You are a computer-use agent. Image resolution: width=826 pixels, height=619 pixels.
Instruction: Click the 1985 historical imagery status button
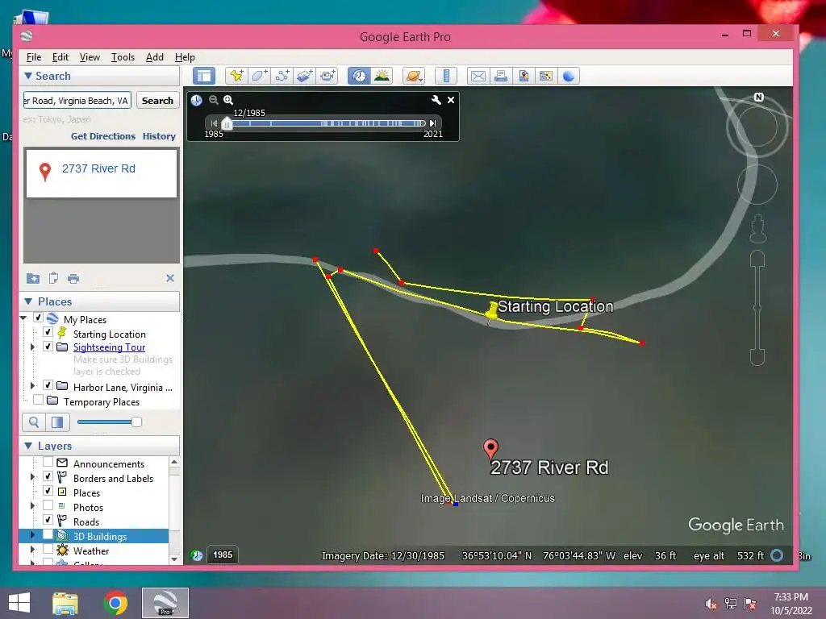click(x=223, y=555)
